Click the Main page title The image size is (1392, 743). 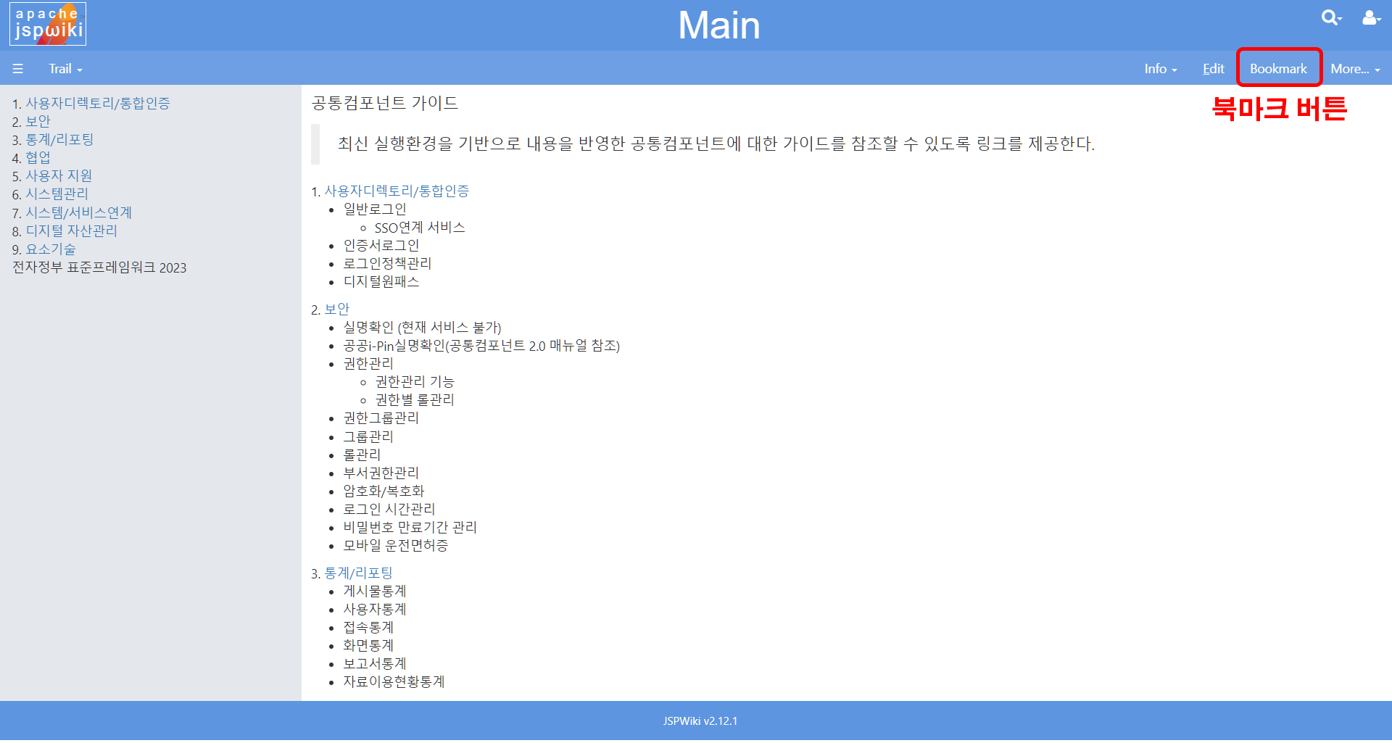tap(718, 25)
